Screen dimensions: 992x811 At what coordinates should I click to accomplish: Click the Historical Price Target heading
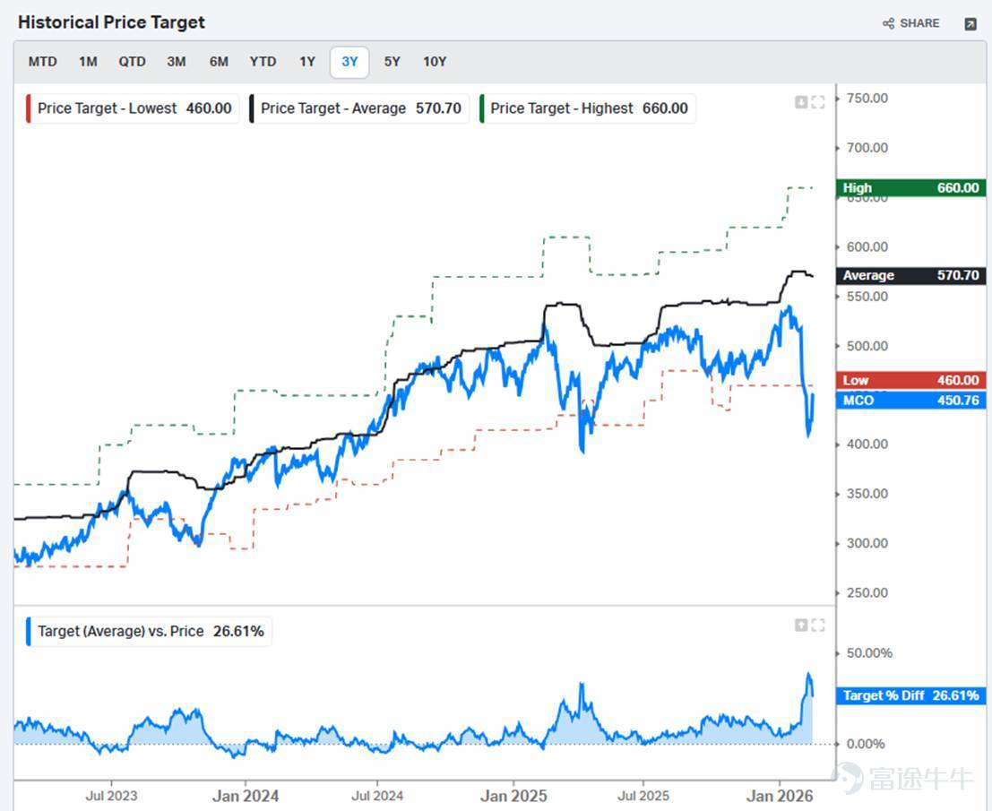click(111, 22)
